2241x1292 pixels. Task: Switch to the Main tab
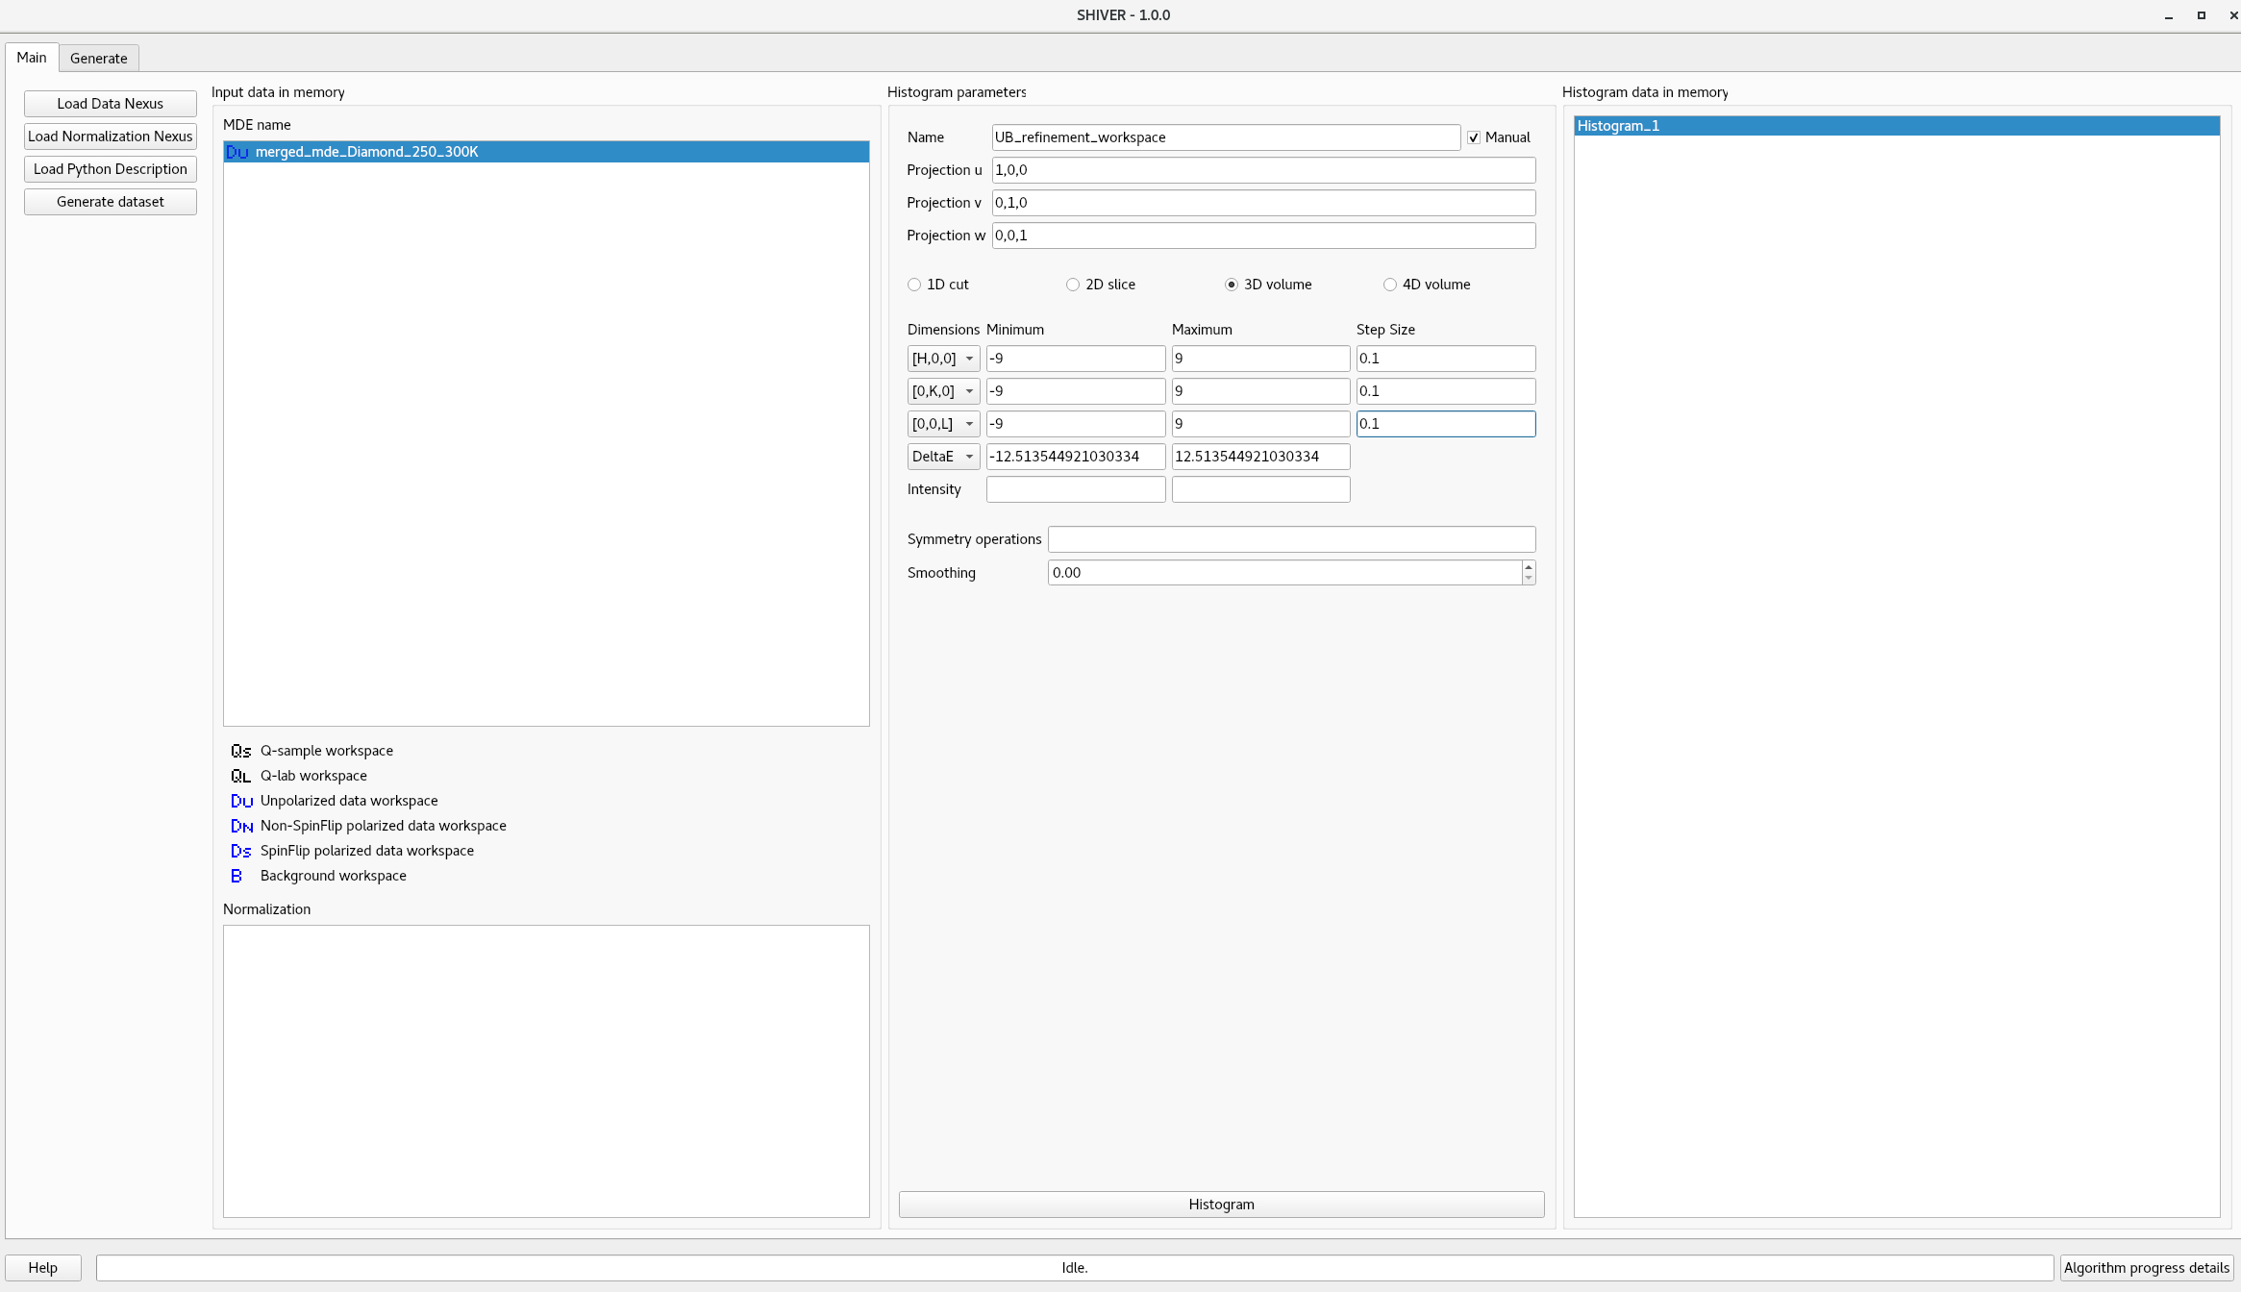32,58
